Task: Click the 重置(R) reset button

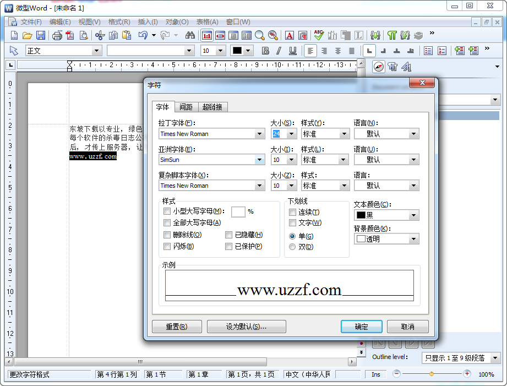Action: click(177, 327)
